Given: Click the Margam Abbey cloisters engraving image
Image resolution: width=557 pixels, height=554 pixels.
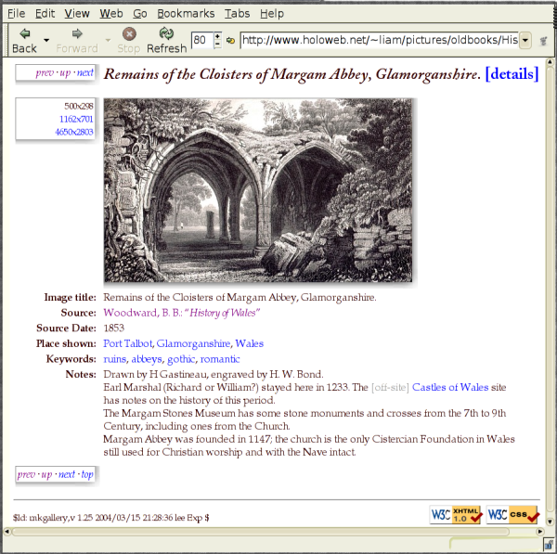Looking at the screenshot, I should [x=258, y=190].
